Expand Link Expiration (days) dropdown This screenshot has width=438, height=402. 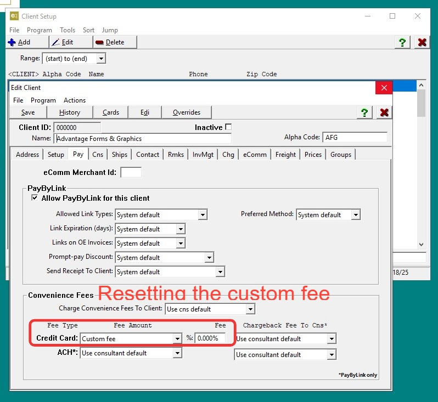point(181,229)
